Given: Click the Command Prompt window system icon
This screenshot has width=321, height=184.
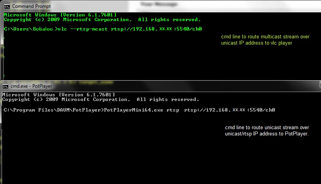Looking at the screenshot, I should coord(7,7).
